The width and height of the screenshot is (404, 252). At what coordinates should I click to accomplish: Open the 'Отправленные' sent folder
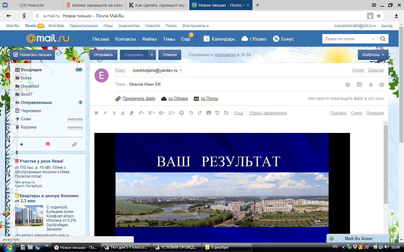click(36, 102)
